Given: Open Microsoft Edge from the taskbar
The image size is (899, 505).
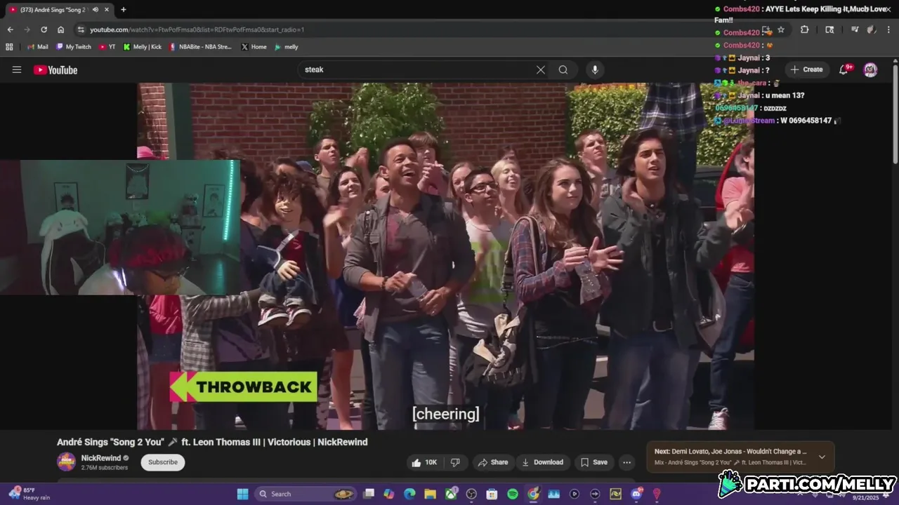Looking at the screenshot, I should point(409,494).
